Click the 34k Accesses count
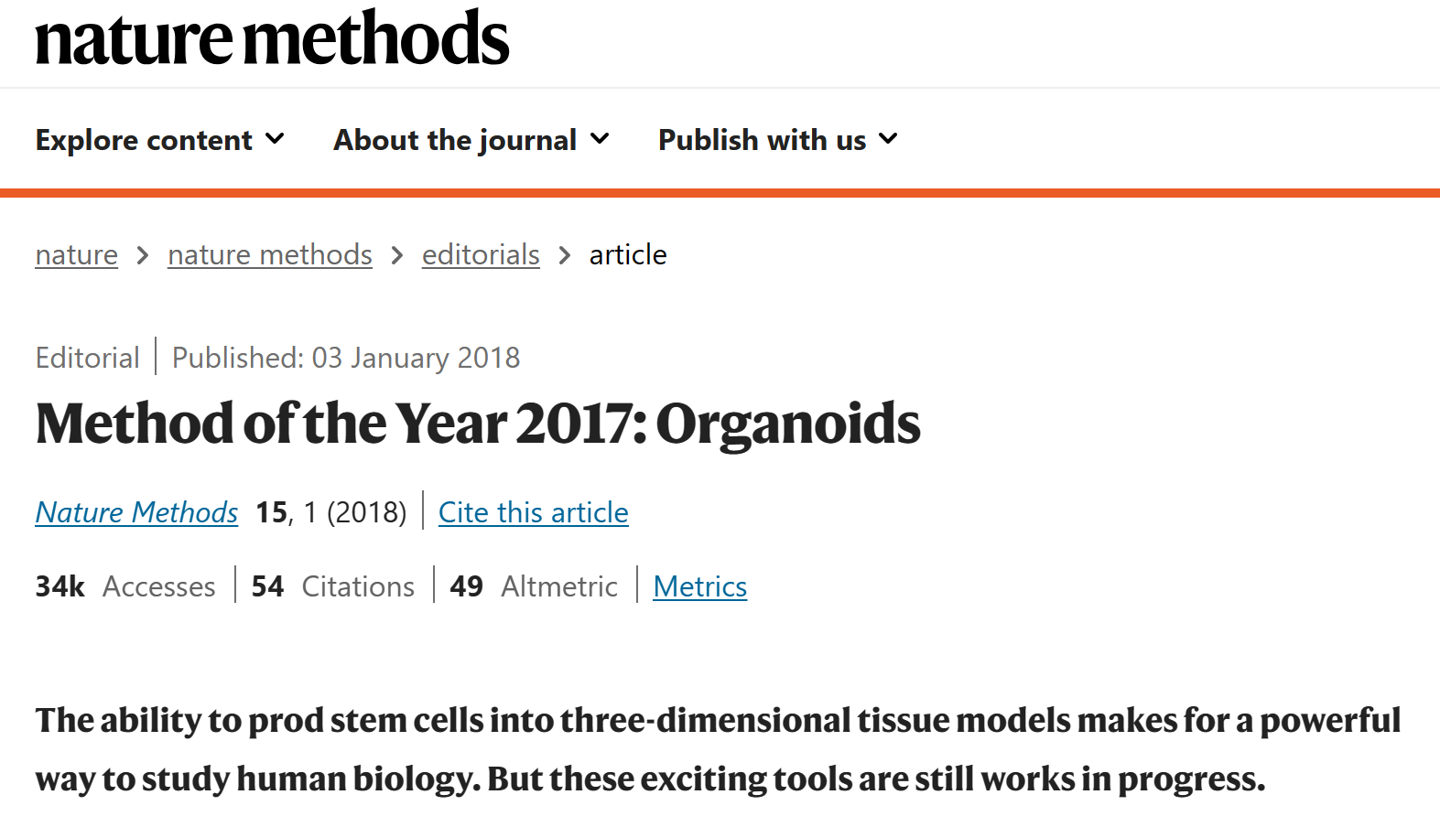This screenshot has height=827, width=1440. 125,586
